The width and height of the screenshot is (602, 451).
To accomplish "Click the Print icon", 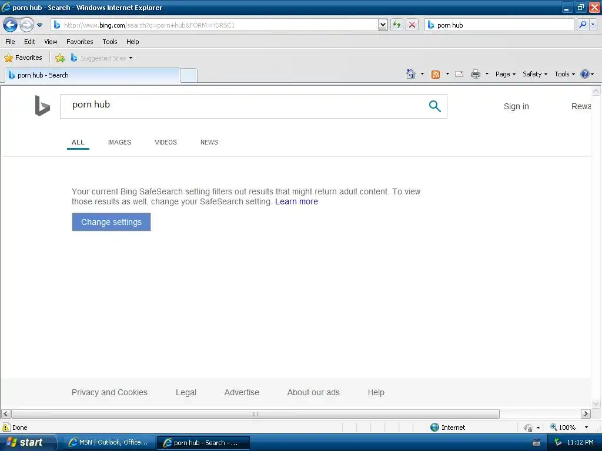I will 475,74.
